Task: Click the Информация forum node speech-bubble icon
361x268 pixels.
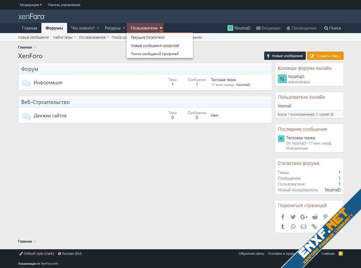Action: [26, 83]
